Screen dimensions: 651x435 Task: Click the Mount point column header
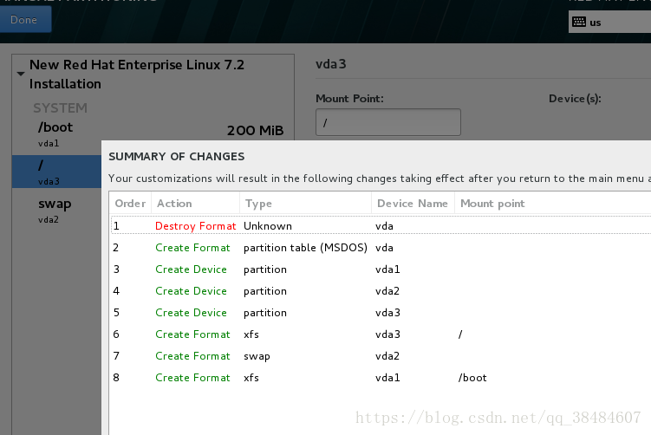pos(553,204)
